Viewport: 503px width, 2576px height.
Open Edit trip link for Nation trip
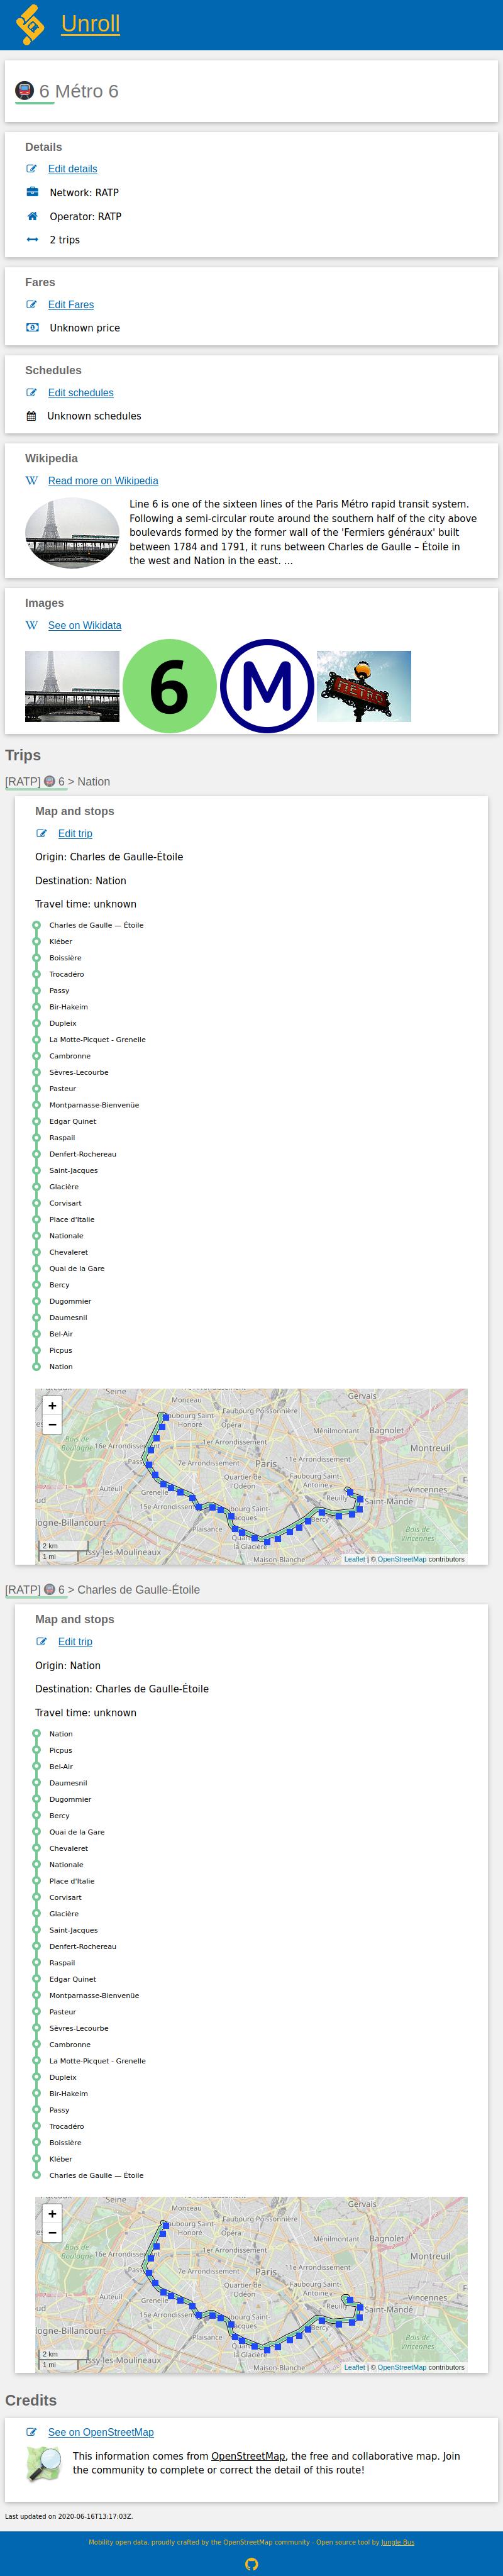[x=75, y=834]
